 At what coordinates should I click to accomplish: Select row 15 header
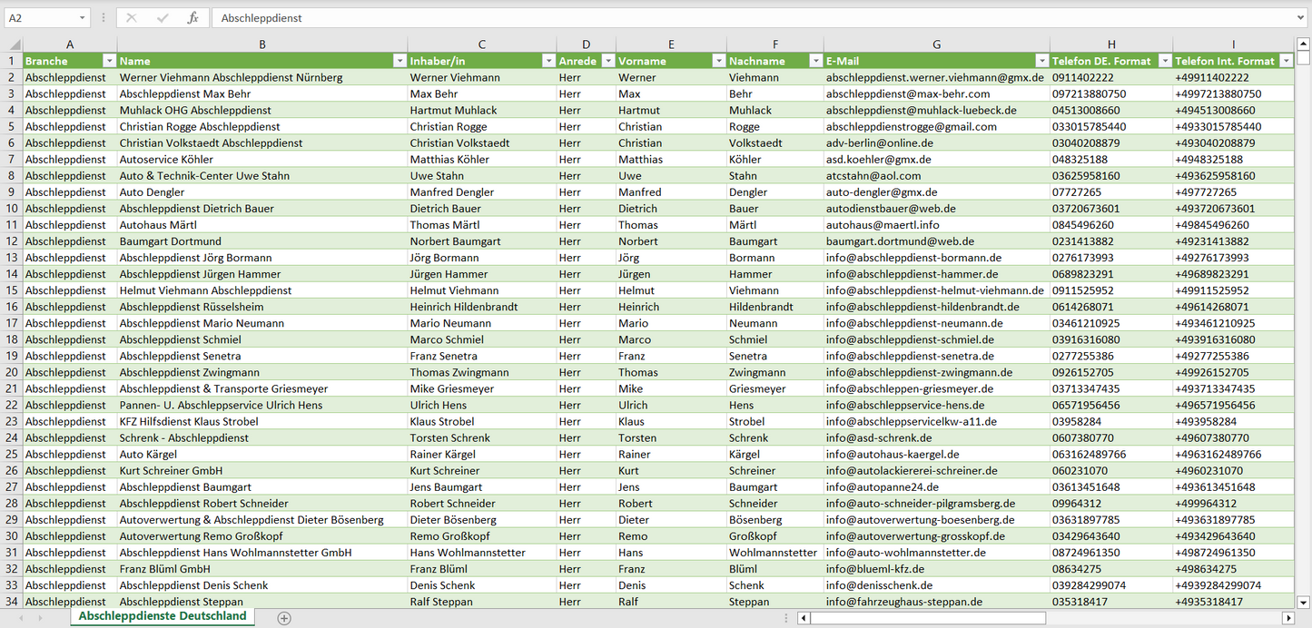click(x=12, y=290)
